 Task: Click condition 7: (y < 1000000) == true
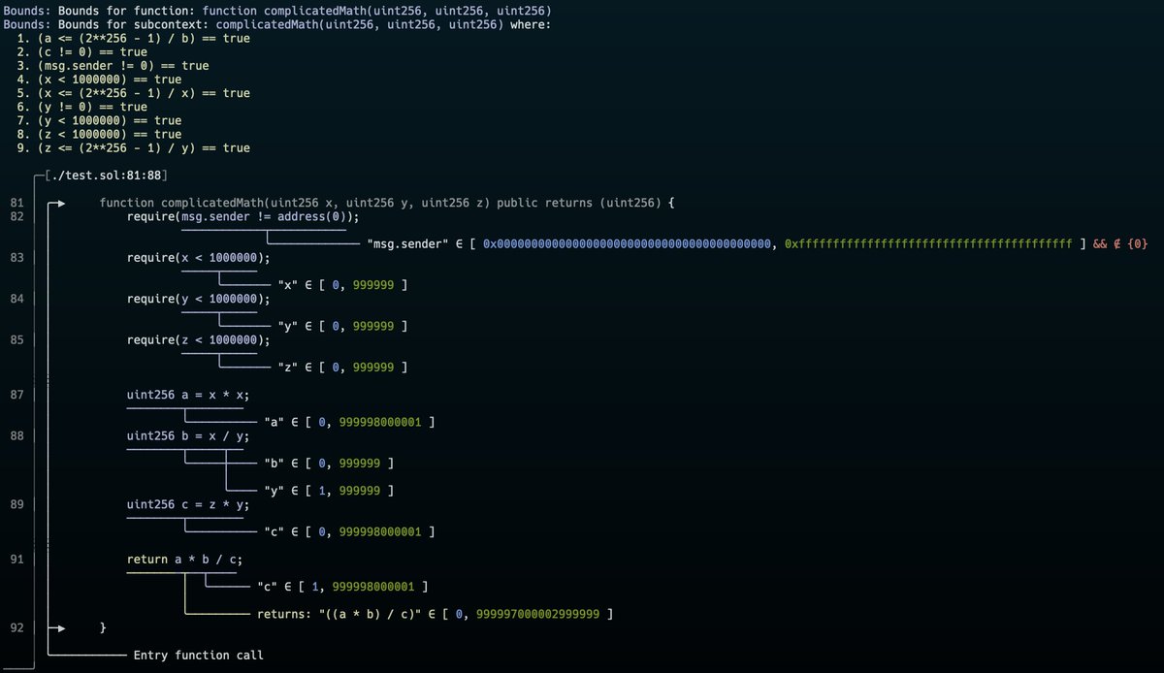(x=100, y=120)
